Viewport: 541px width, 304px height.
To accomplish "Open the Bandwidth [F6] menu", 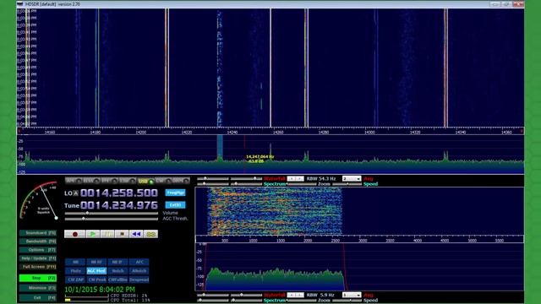I will coord(37,242).
